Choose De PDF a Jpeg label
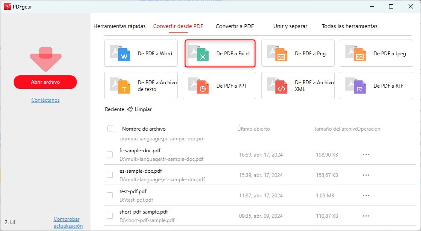 (389, 54)
